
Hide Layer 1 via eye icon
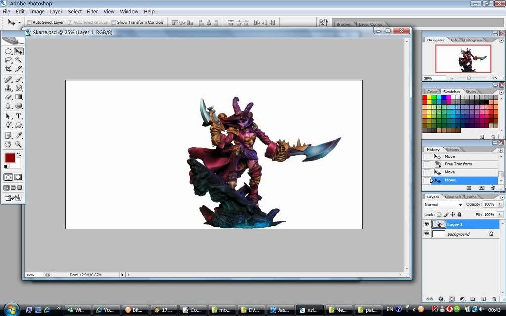(x=426, y=224)
